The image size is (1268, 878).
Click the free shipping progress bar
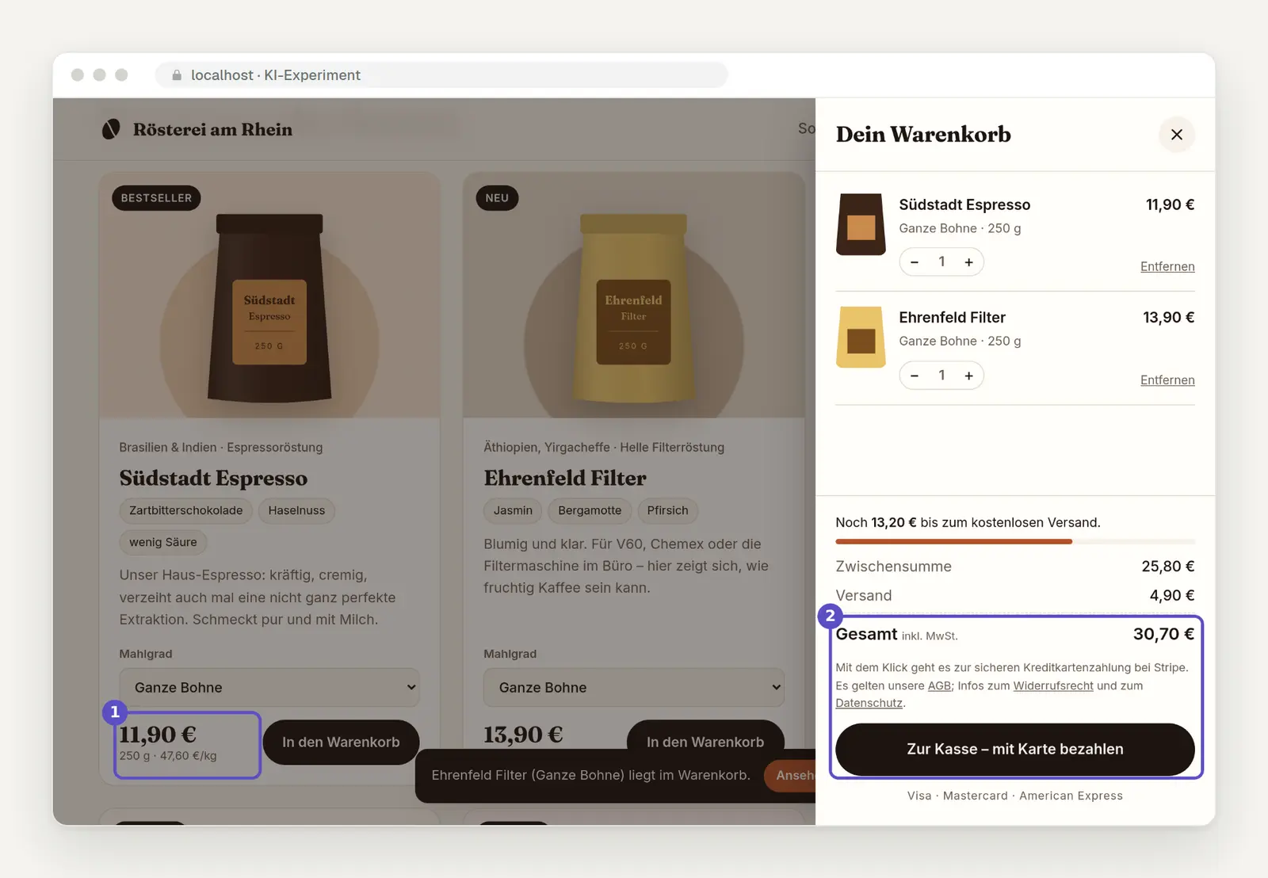pyautogui.click(x=1015, y=541)
